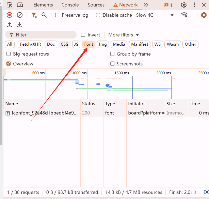This screenshot has height=199, width=209.
Task: Sort by the Name column header
Action: (x=42, y=104)
